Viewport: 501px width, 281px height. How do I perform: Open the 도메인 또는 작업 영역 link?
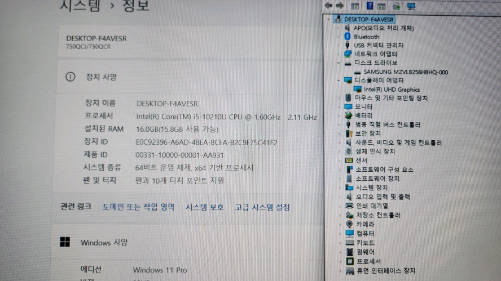[x=138, y=207]
